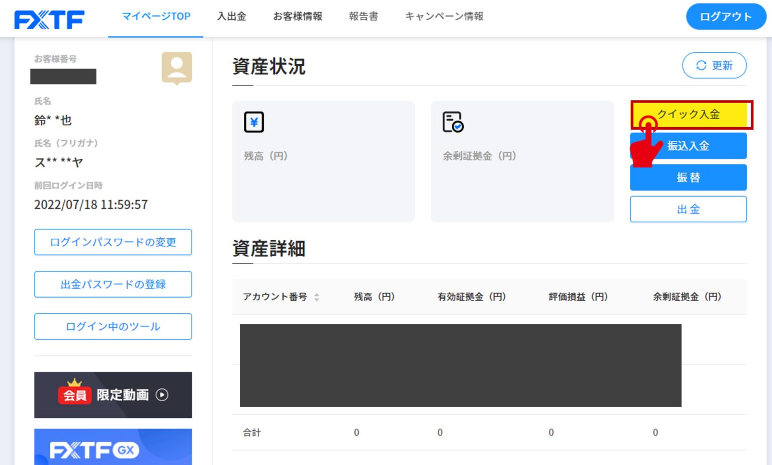Screen dimensions: 772x465
Task: Click the margin document icon beside 余剰証拠金
Action: pyautogui.click(x=451, y=122)
